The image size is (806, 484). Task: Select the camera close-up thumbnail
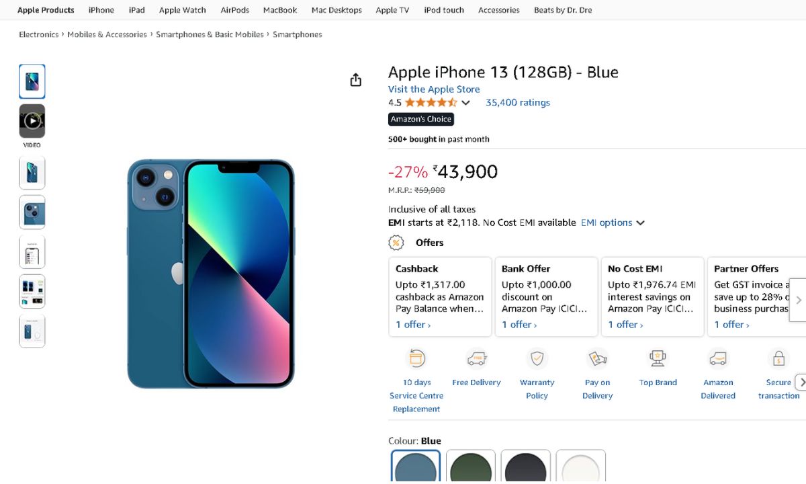[32, 212]
